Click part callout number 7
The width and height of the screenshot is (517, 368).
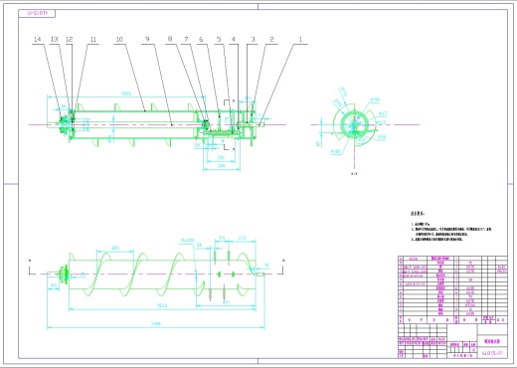click(x=186, y=39)
